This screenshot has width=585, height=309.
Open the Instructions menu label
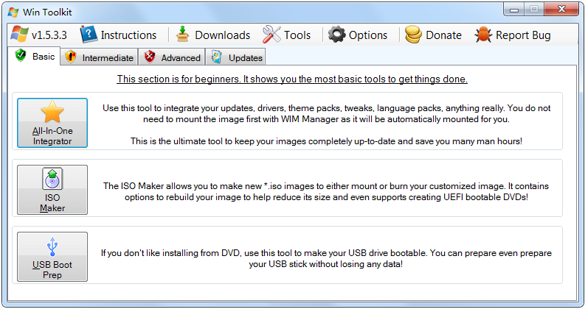128,35
